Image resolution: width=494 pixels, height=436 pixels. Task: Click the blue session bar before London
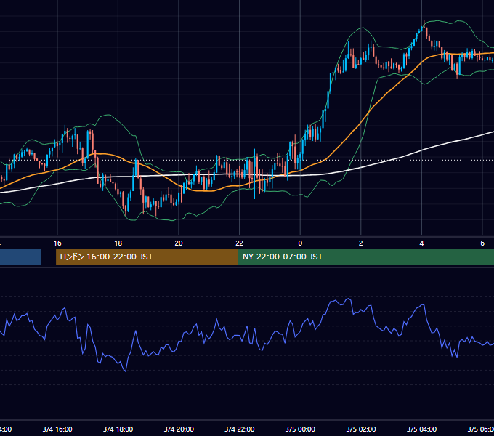[x=20, y=257]
